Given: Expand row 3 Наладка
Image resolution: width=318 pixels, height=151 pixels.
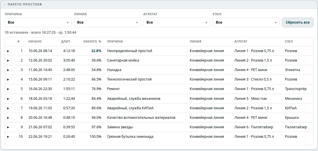Looking at the screenshot, I should 8,70.
